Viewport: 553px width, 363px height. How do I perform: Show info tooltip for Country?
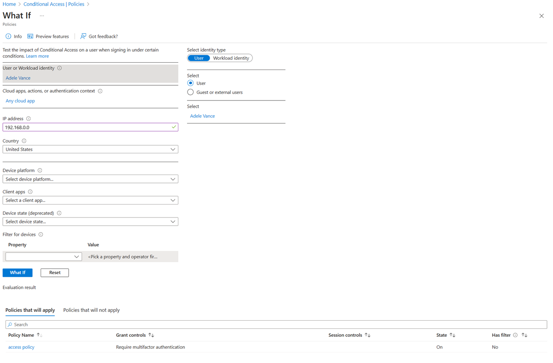tap(24, 141)
